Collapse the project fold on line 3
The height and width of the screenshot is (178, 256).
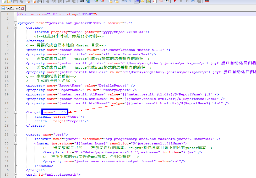tap(15, 23)
